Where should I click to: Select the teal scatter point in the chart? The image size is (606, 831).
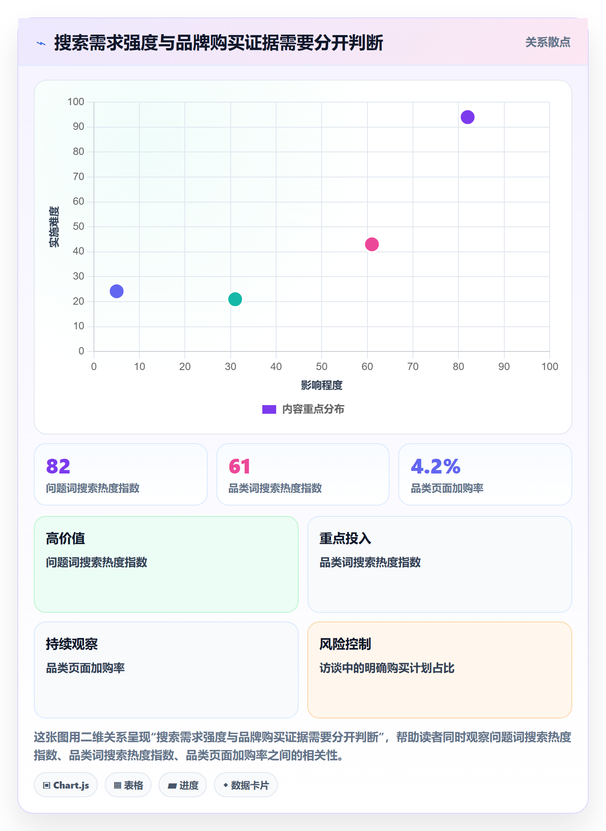pos(235,299)
